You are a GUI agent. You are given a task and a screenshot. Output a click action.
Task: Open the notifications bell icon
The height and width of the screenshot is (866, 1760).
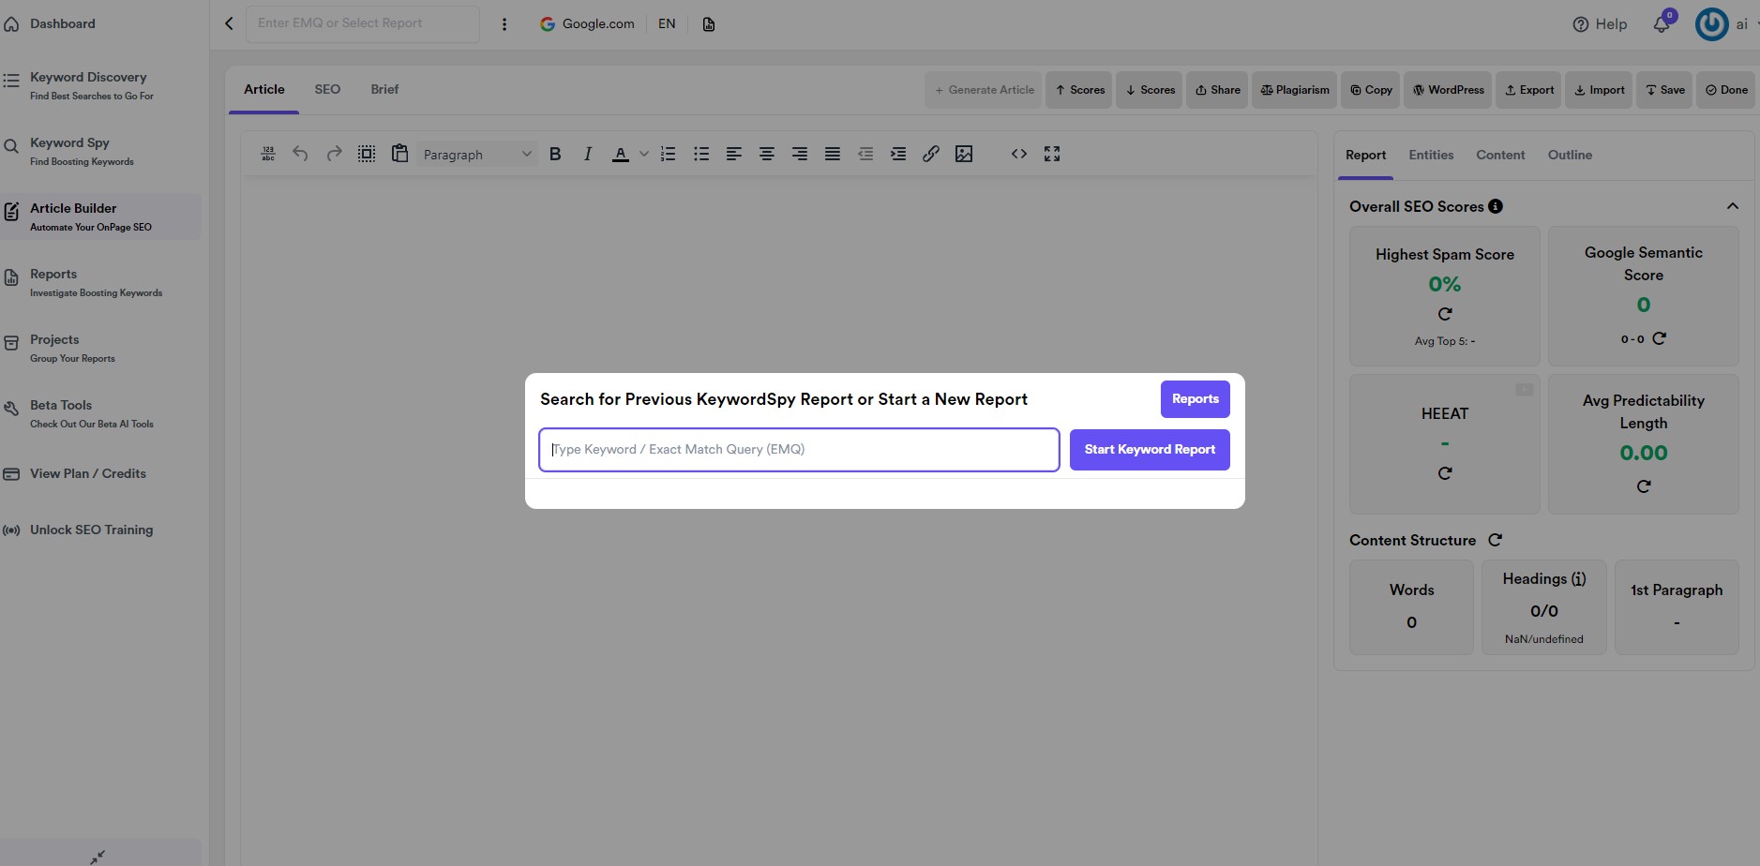pos(1662,24)
